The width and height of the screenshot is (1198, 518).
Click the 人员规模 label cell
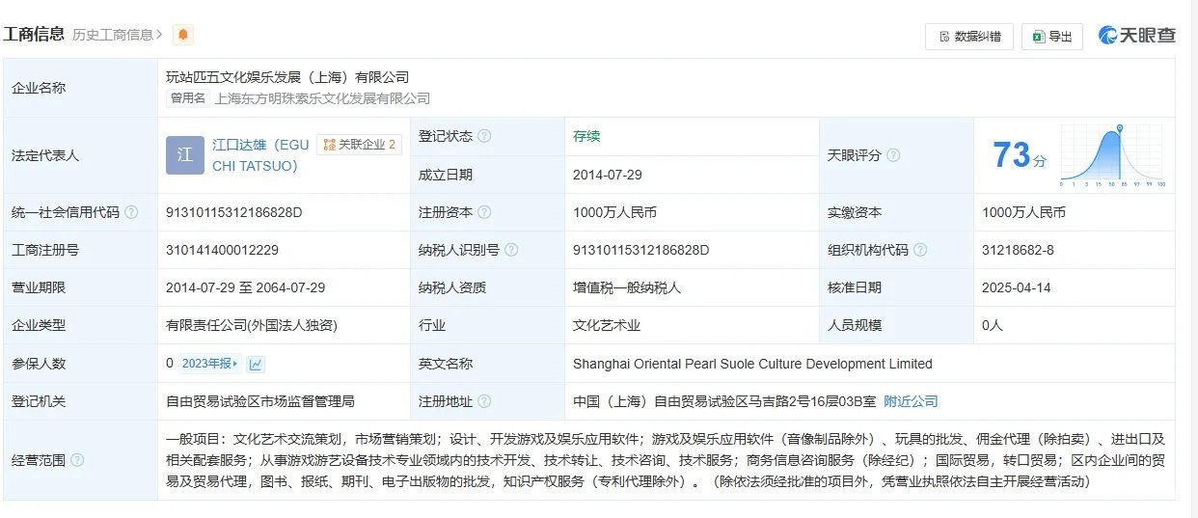[x=896, y=325]
